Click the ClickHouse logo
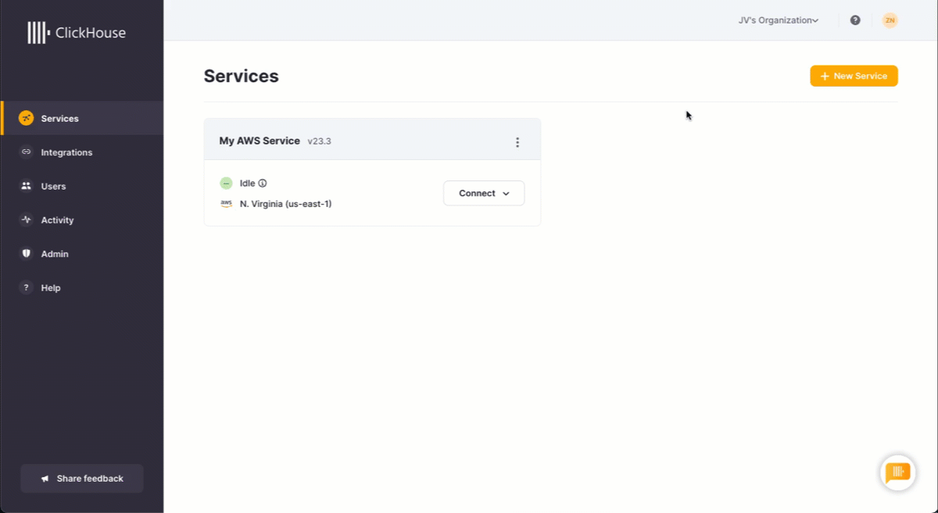This screenshot has height=513, width=938. coord(77,32)
